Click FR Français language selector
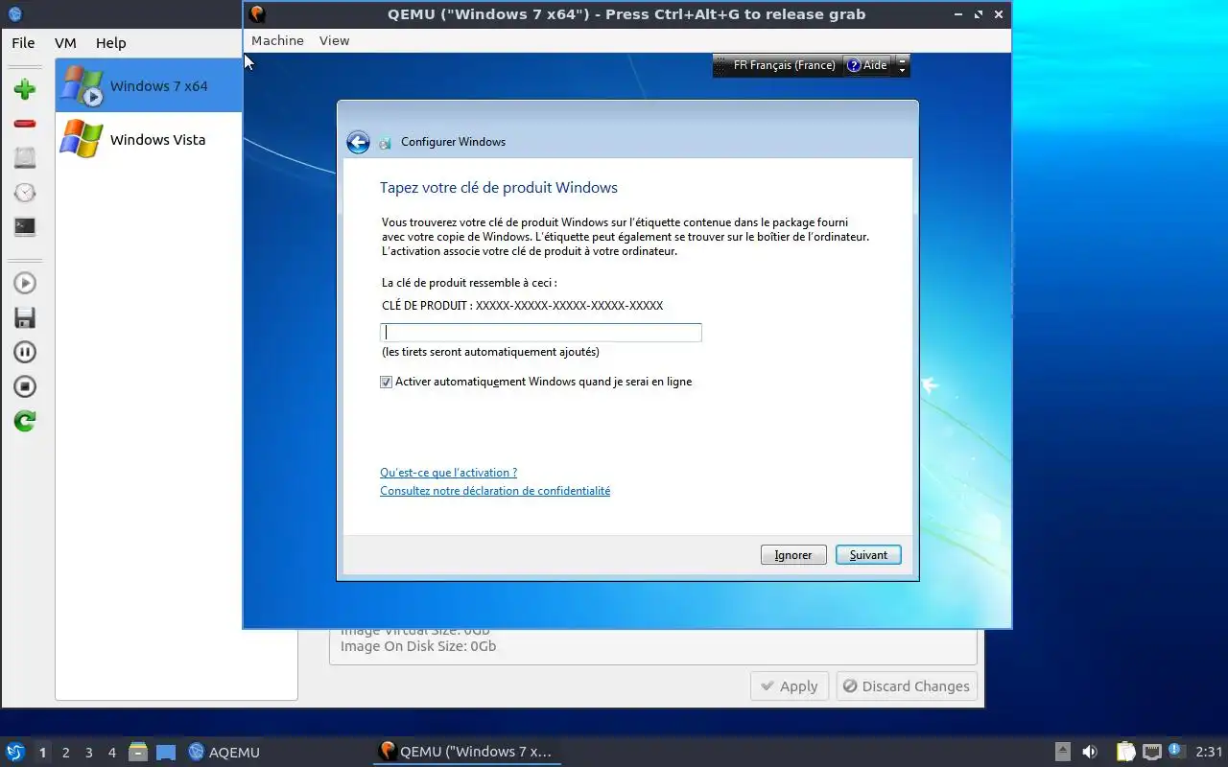The height and width of the screenshot is (767, 1228). tap(784, 65)
